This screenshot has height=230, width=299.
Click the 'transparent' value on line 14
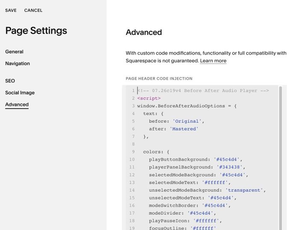point(244,190)
